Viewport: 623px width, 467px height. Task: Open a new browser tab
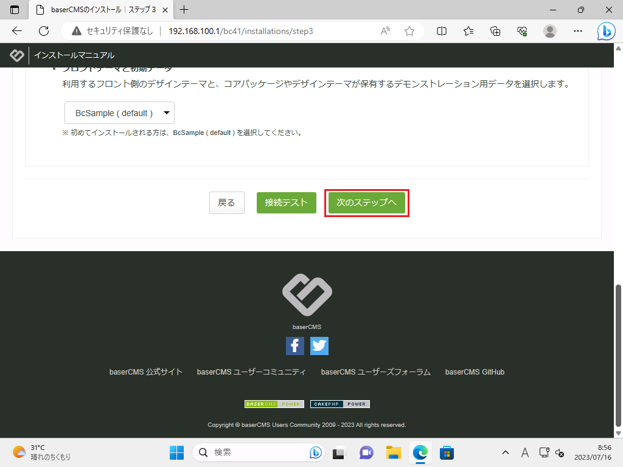[184, 10]
